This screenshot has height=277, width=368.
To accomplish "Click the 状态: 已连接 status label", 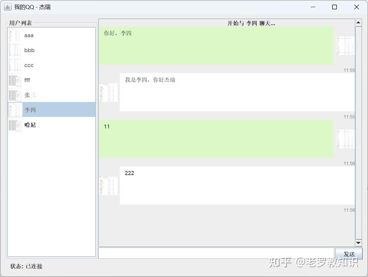I will coord(26,266).
